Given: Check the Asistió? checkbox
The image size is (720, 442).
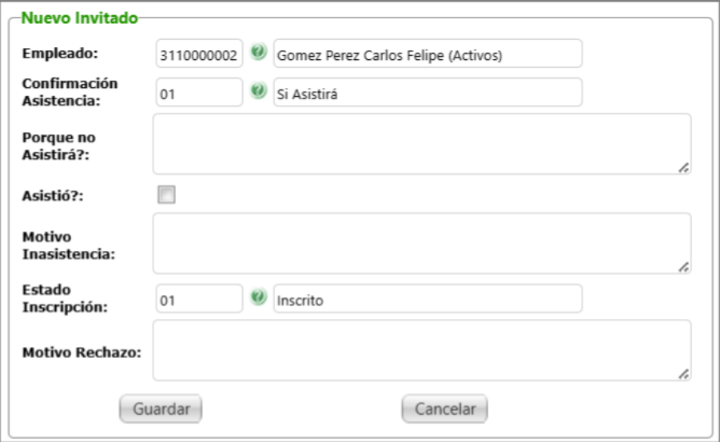Looking at the screenshot, I should pyautogui.click(x=166, y=194).
